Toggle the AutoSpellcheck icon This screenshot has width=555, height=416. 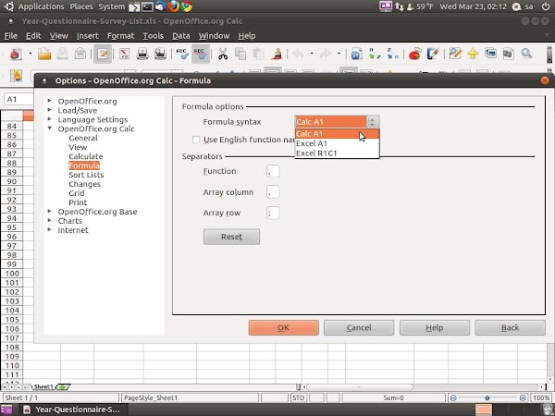(201, 55)
